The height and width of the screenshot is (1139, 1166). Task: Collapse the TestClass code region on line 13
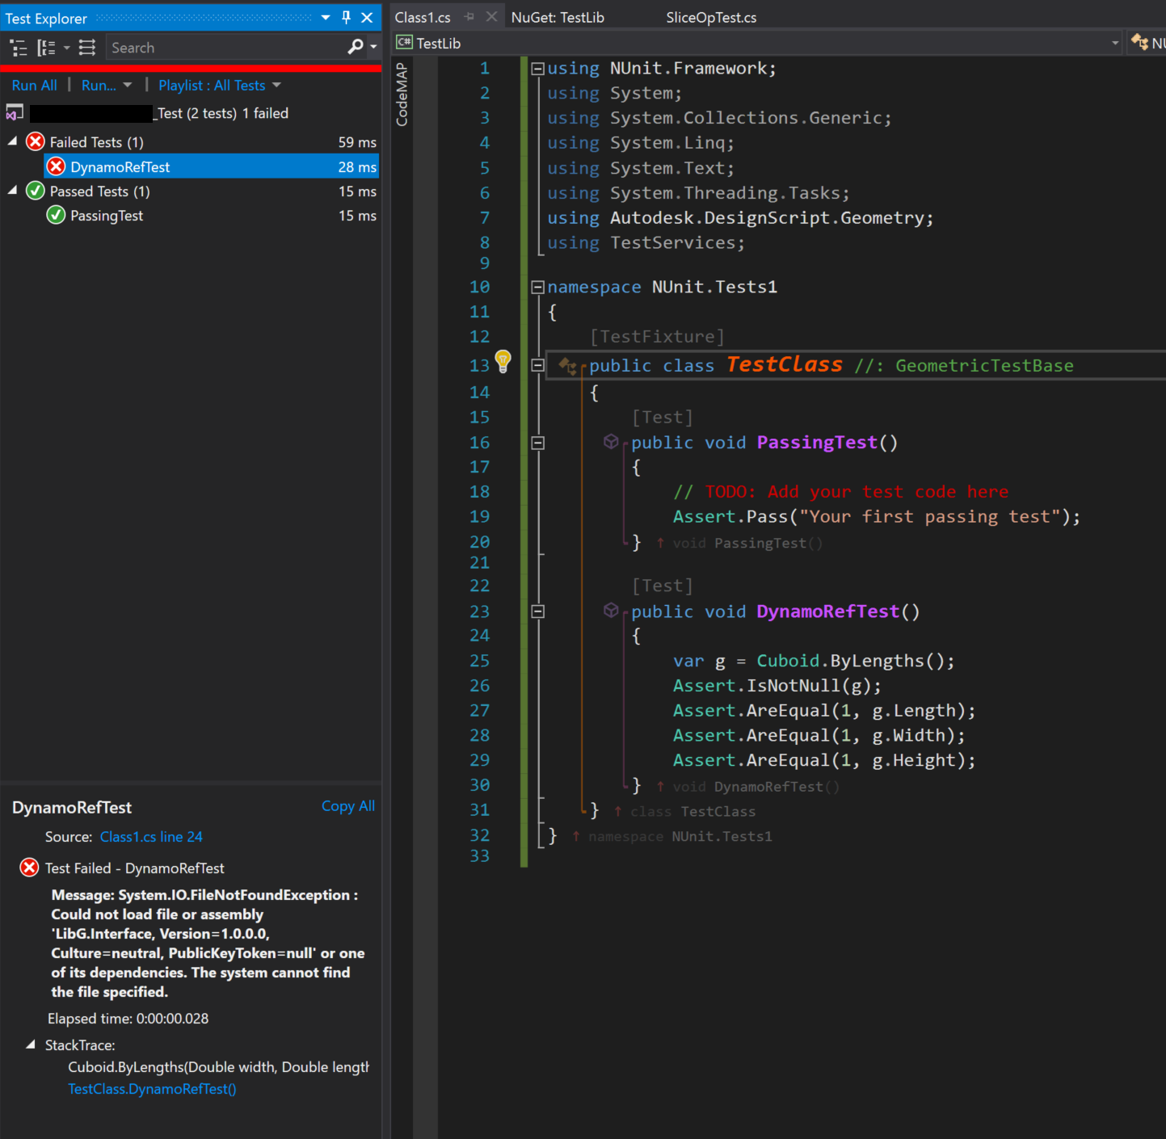tap(537, 364)
